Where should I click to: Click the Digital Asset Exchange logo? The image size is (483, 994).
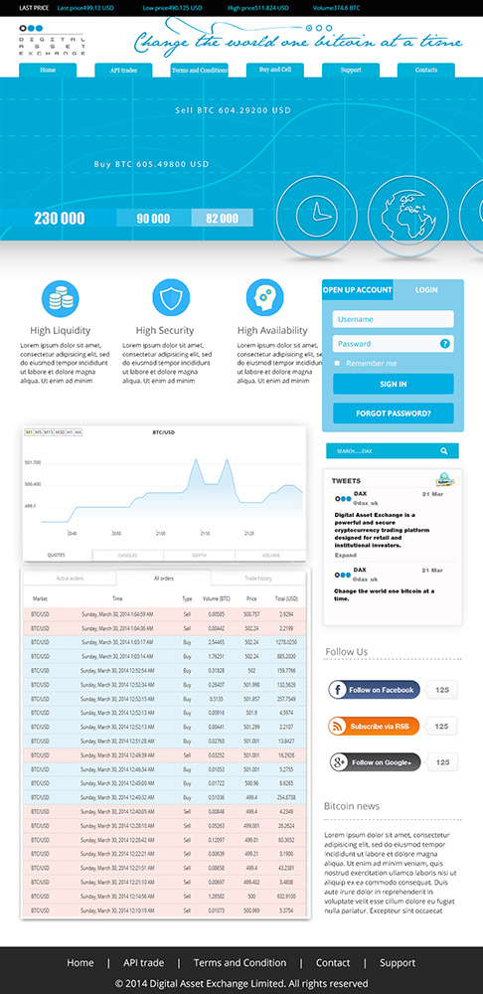coord(52,40)
